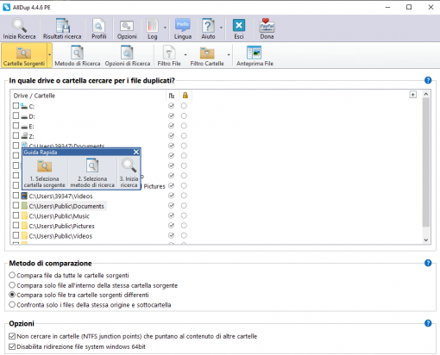Switch to Metodo di Ricerca

[78, 55]
